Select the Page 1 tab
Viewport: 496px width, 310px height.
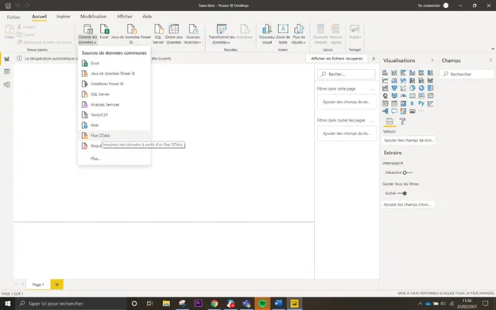click(x=38, y=285)
